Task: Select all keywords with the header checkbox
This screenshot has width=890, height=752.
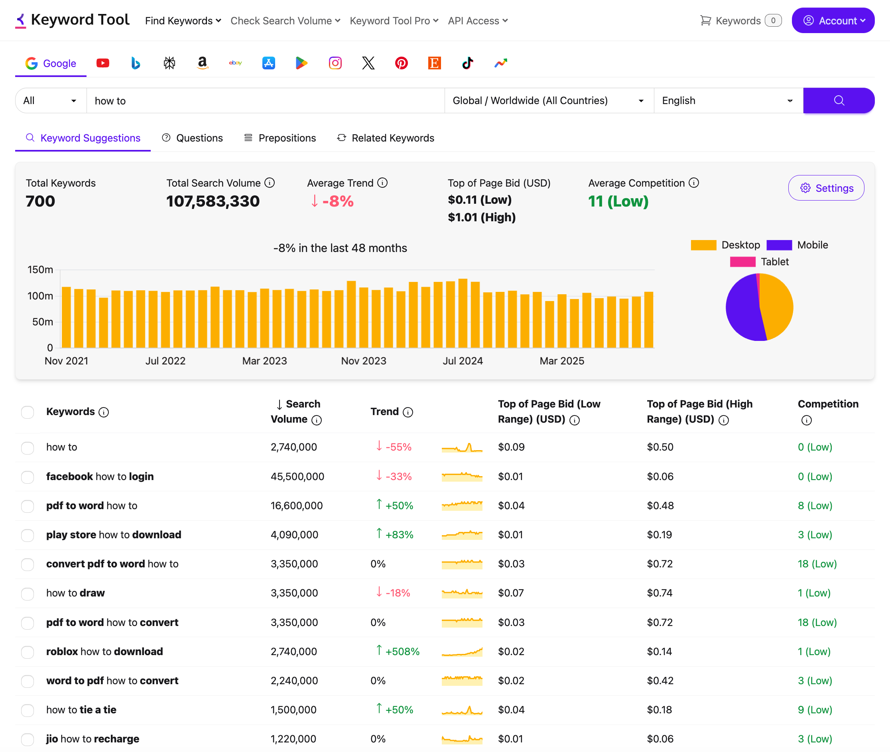Action: point(27,412)
